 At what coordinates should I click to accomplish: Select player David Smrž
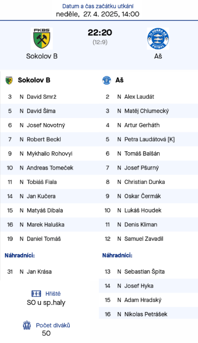point(42,97)
